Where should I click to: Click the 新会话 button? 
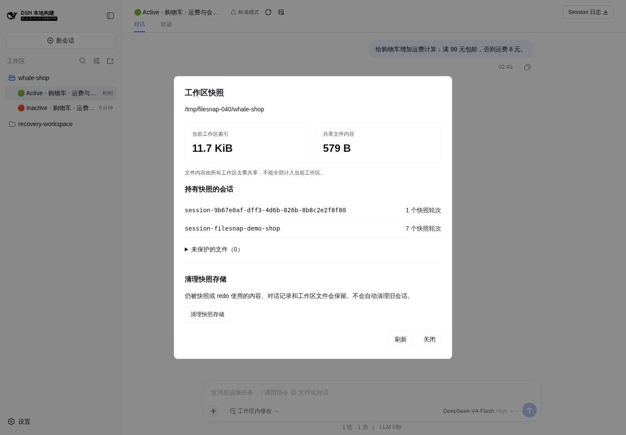(x=61, y=40)
